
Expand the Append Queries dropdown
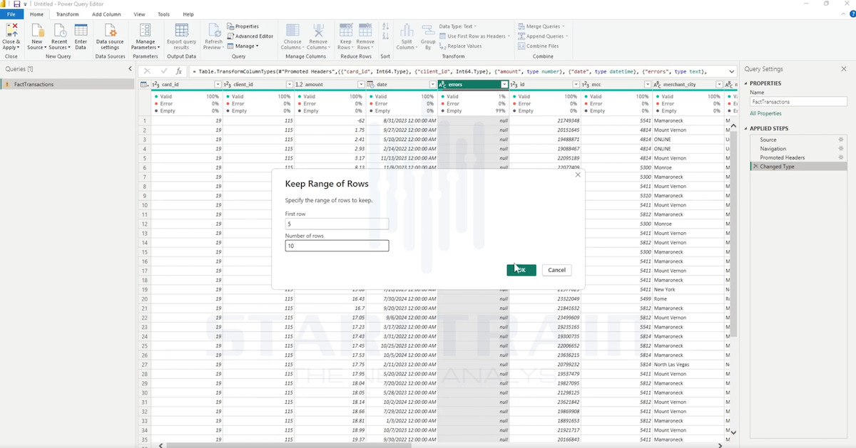pyautogui.click(x=544, y=36)
